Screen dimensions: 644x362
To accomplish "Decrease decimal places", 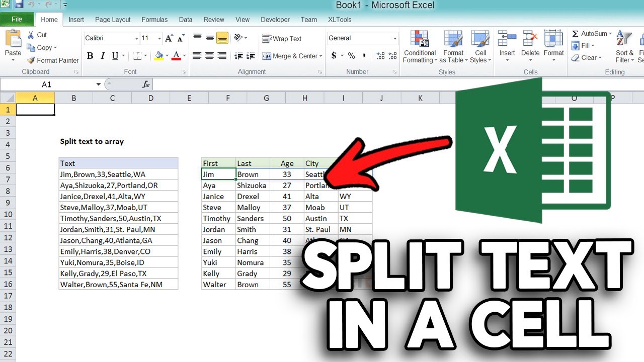I will pyautogui.click(x=392, y=56).
